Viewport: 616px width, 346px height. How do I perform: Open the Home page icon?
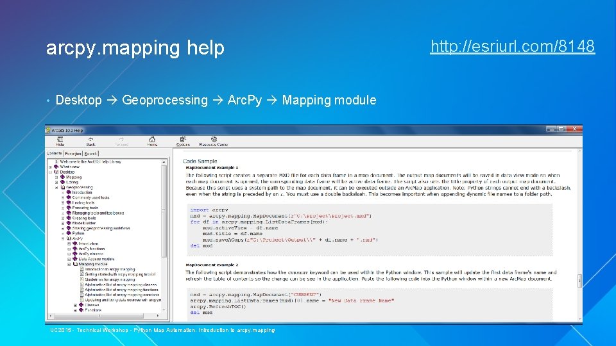[x=152, y=139]
